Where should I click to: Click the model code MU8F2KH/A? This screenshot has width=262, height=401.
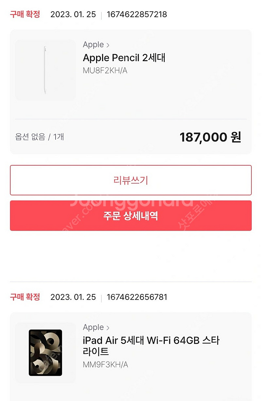105,71
